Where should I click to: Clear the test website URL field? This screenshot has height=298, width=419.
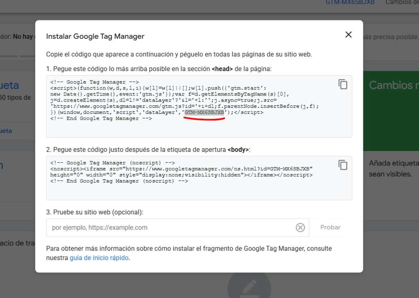pyautogui.click(x=300, y=228)
